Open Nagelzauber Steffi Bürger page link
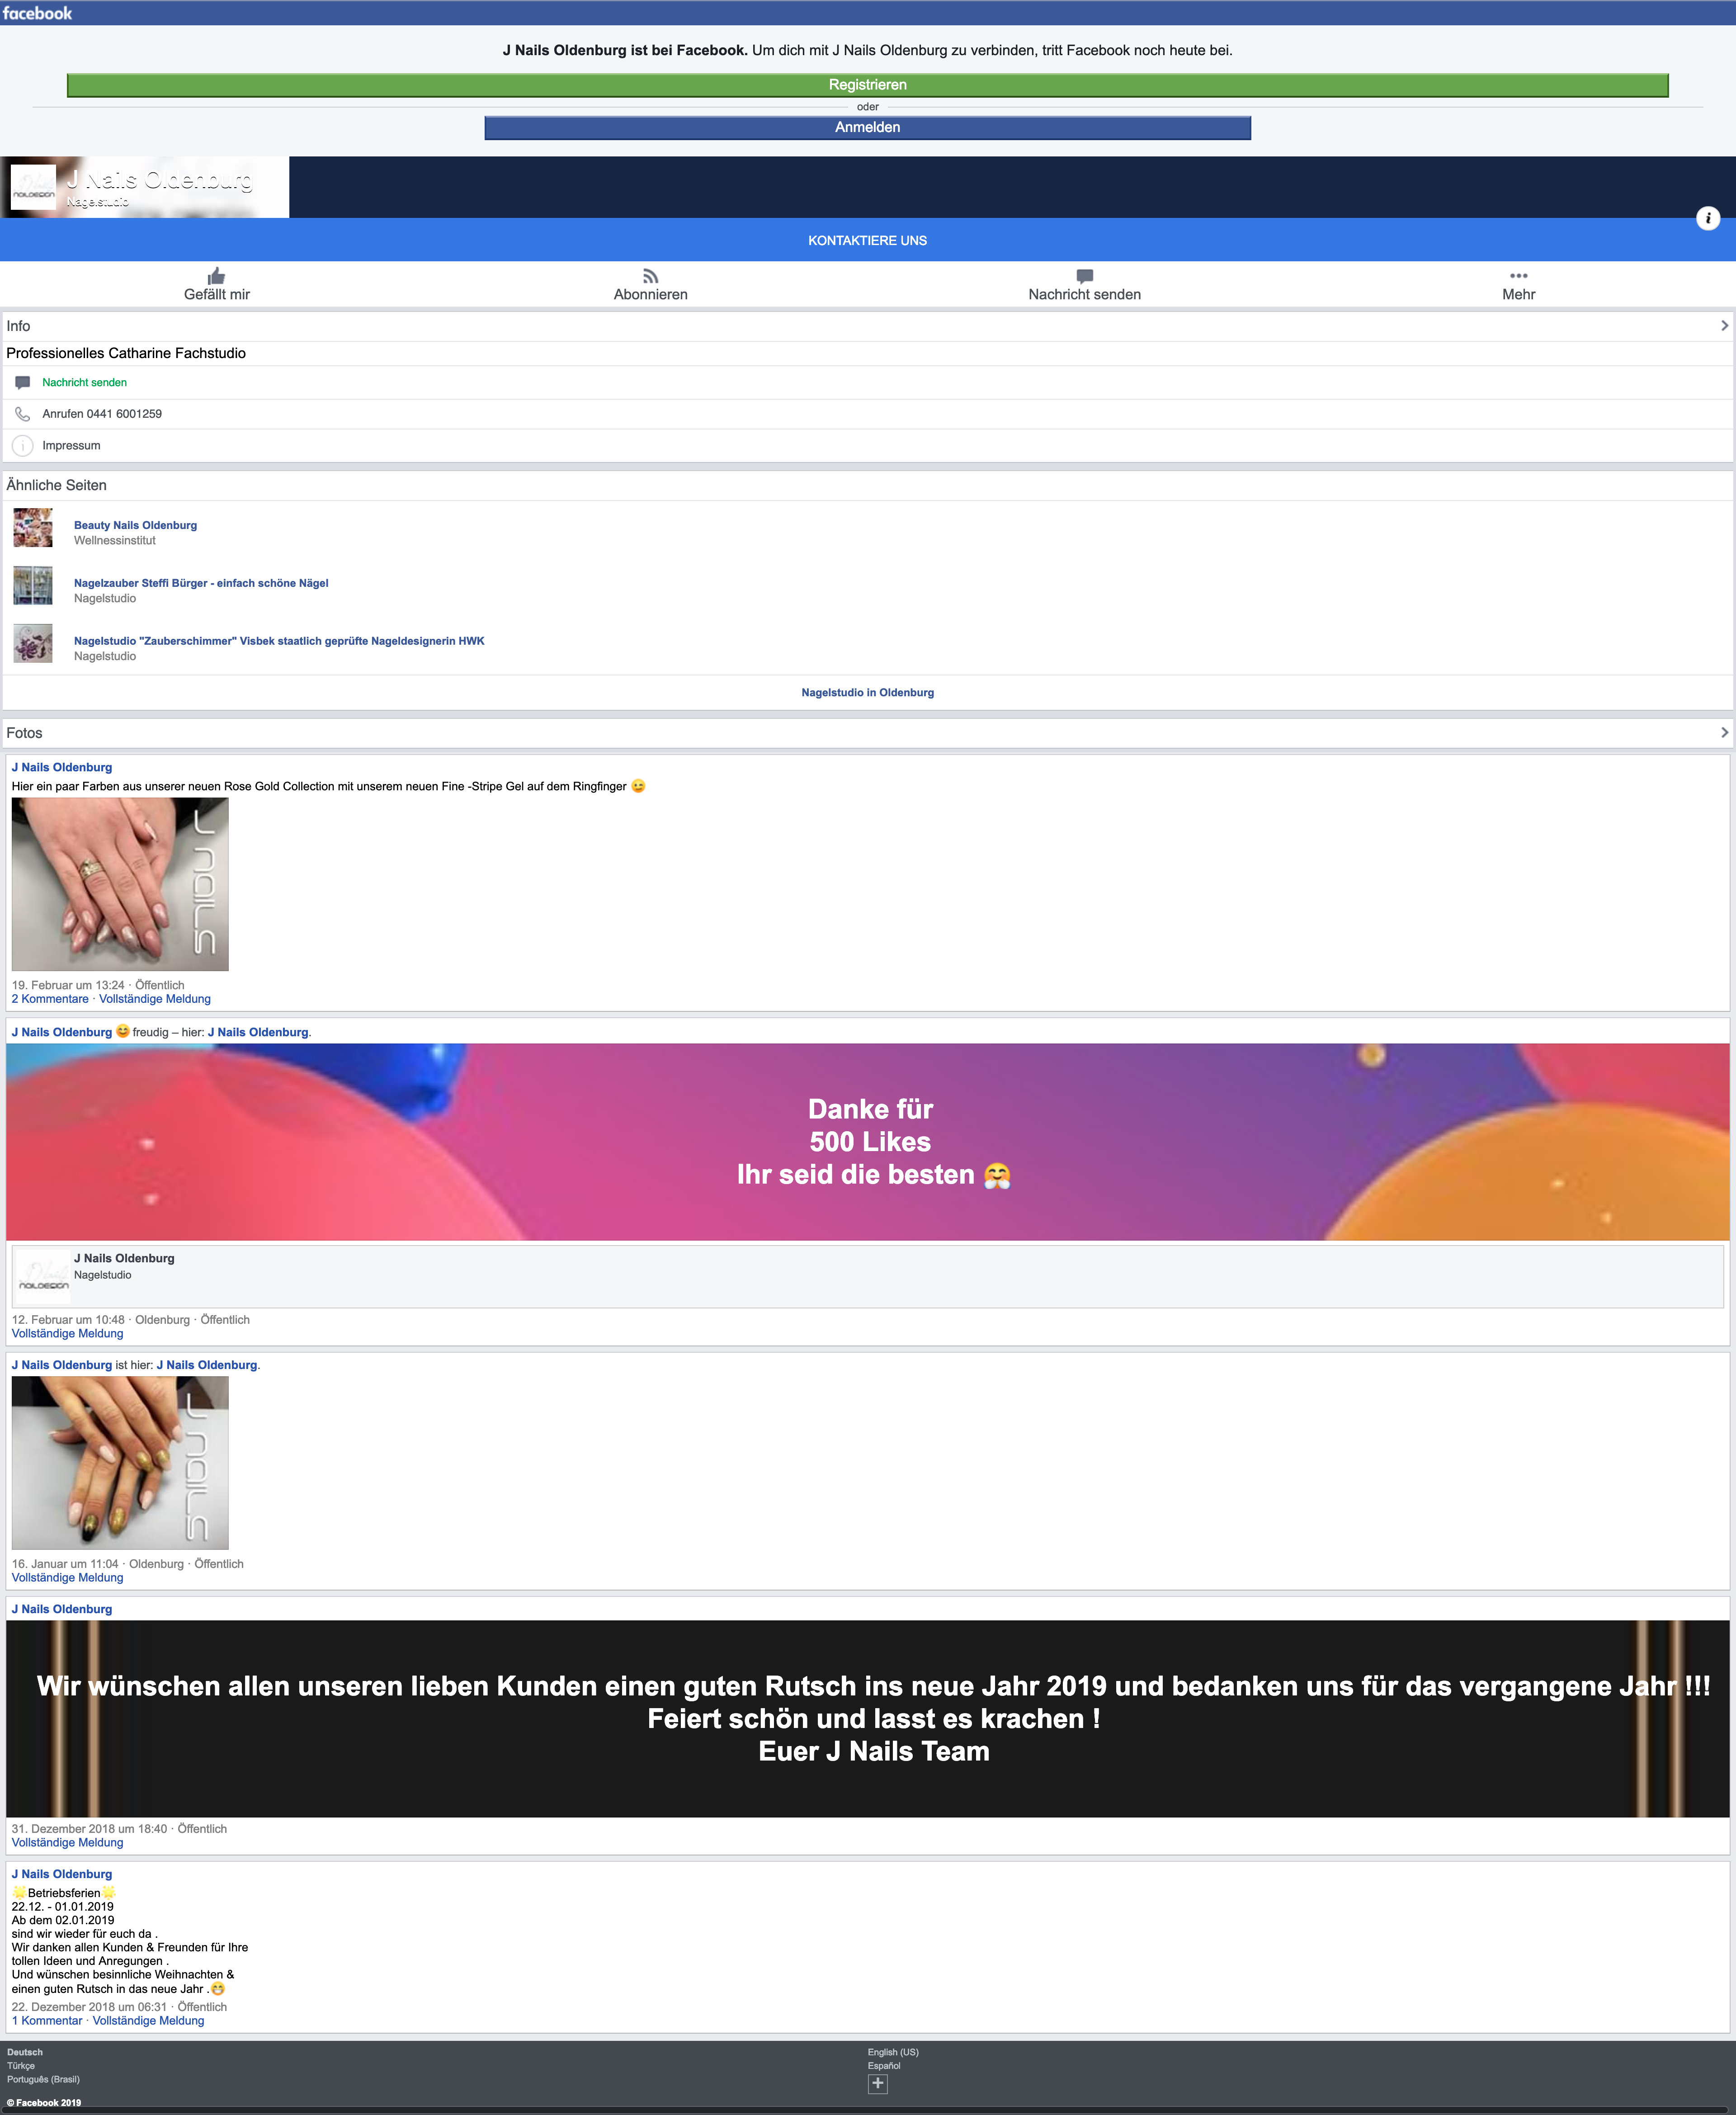Screen dimensions: 1736x2115 pos(201,583)
